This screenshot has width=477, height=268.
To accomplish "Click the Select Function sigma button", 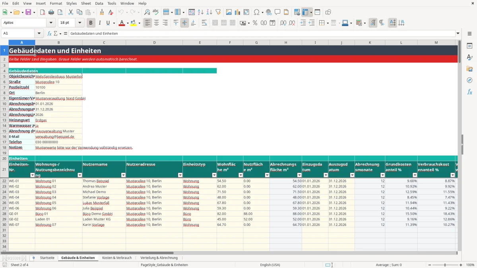I will [x=55, y=33].
